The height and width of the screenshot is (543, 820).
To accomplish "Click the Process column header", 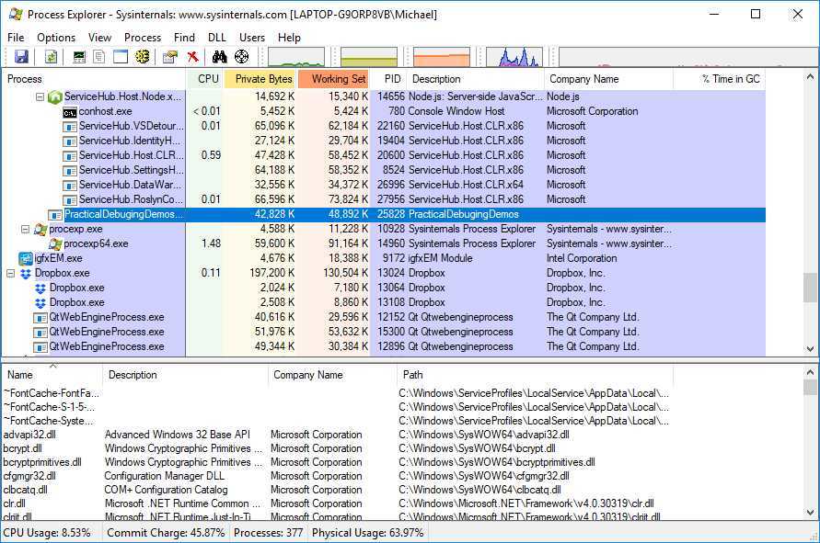I will [x=94, y=79].
